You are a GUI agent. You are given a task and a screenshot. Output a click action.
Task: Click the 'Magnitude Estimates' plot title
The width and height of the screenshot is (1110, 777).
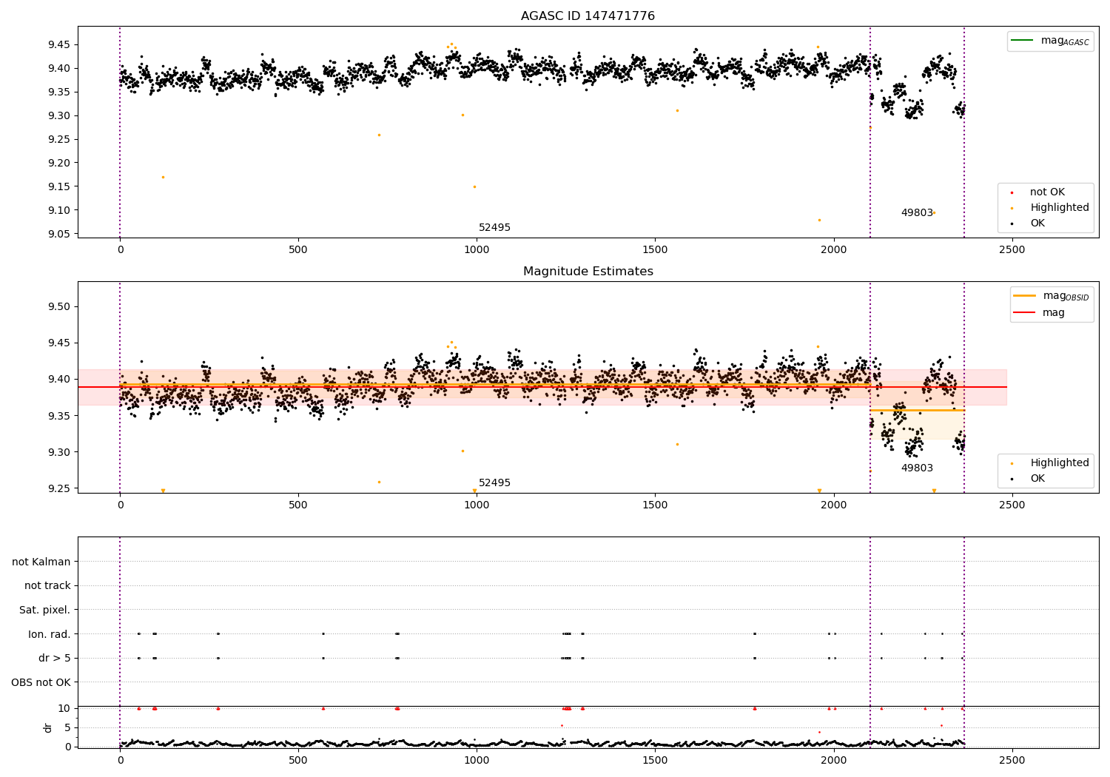coord(588,272)
